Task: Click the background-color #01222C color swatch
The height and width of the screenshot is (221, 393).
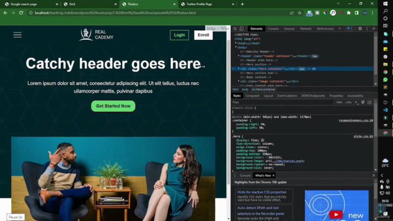Action: [267, 158]
